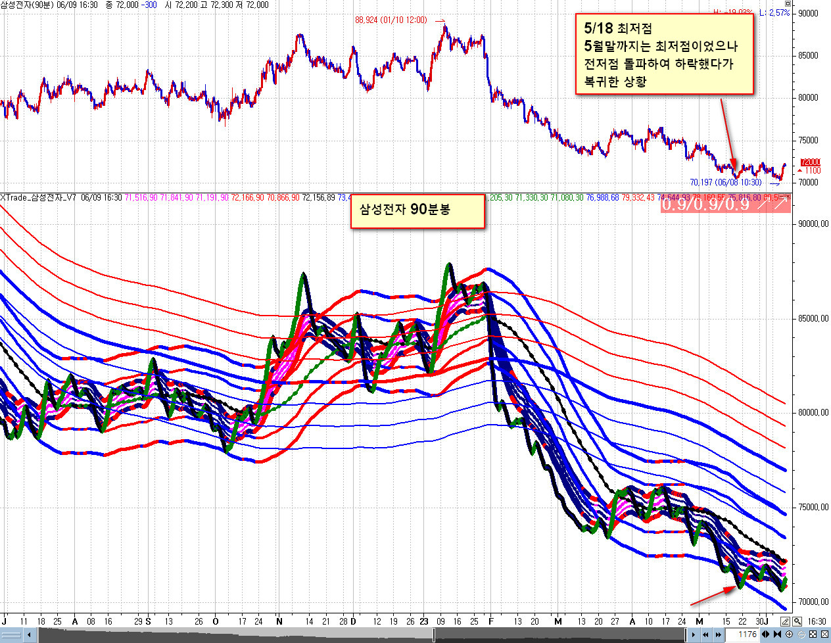The width and height of the screenshot is (831, 643).
Task: Click the 5/18 최저점 annotation note
Action: [x=665, y=55]
